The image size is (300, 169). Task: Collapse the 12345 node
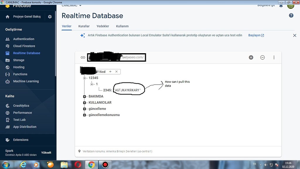click(84, 78)
